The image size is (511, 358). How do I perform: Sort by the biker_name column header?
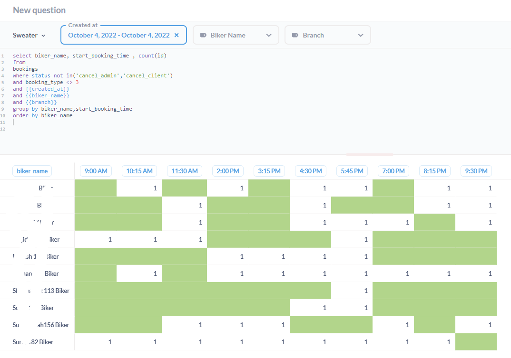tap(32, 171)
